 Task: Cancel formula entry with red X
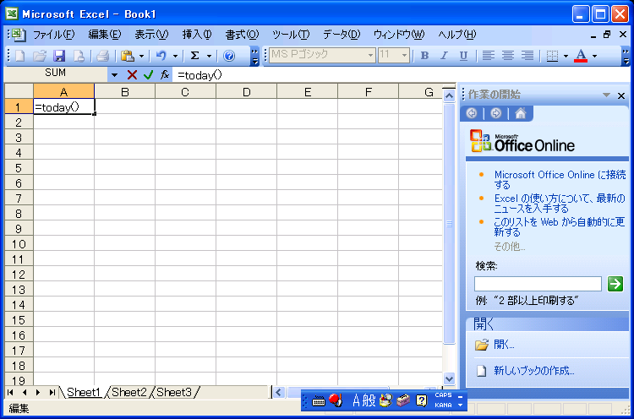tap(132, 74)
